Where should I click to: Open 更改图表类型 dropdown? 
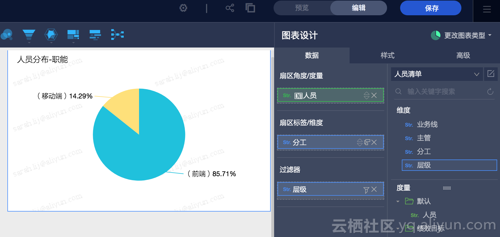tap(461, 35)
